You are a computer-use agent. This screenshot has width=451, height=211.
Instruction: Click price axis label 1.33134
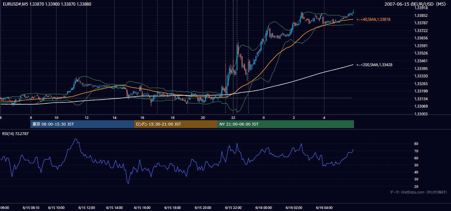coord(421,99)
